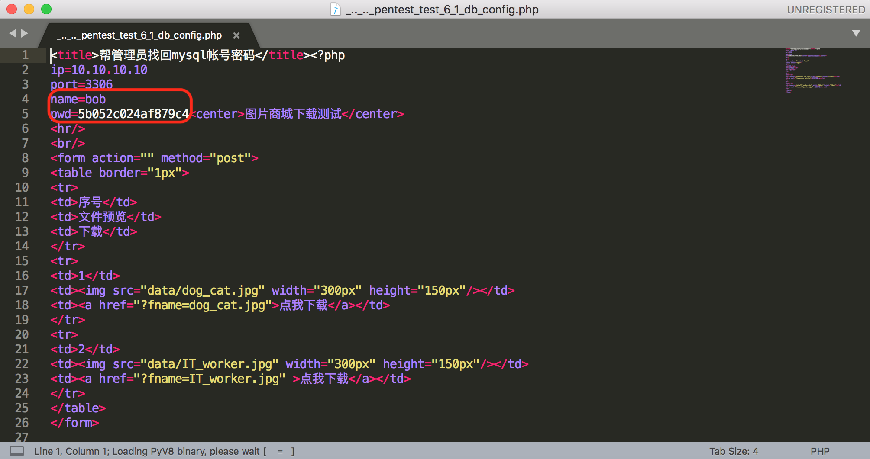Click the <td>2</td> cell line

pos(85,349)
